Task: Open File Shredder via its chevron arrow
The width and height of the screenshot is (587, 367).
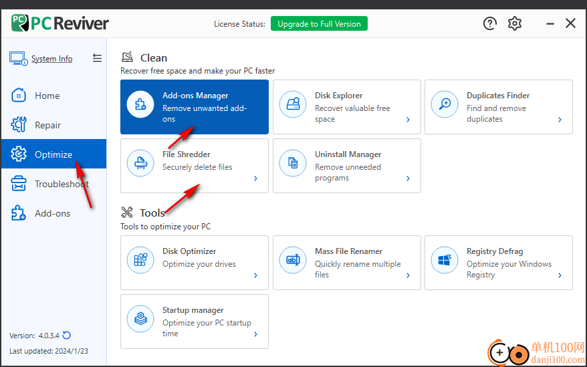Action: click(255, 178)
